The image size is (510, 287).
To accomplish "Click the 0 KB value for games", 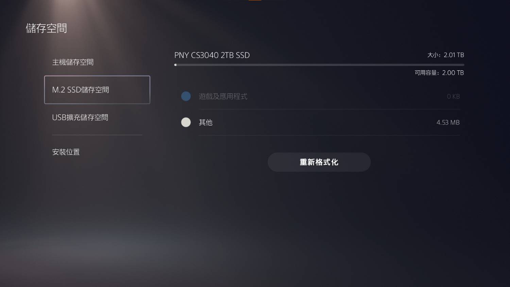I will pyautogui.click(x=453, y=97).
